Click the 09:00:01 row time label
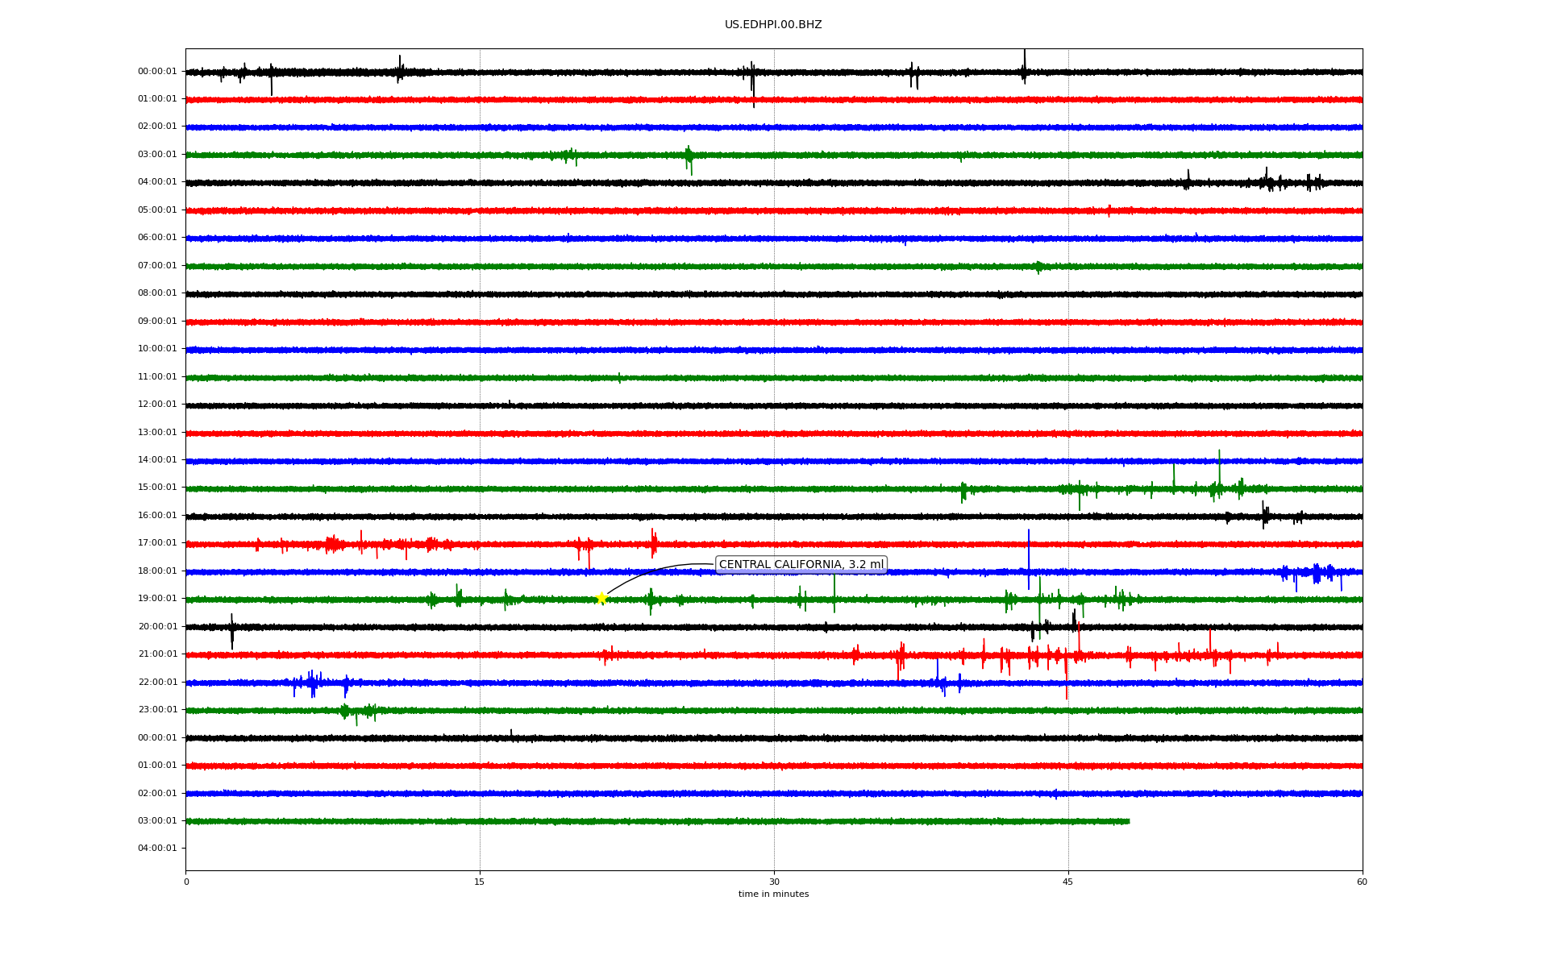Screen dimensions: 1548x967 coord(157,322)
